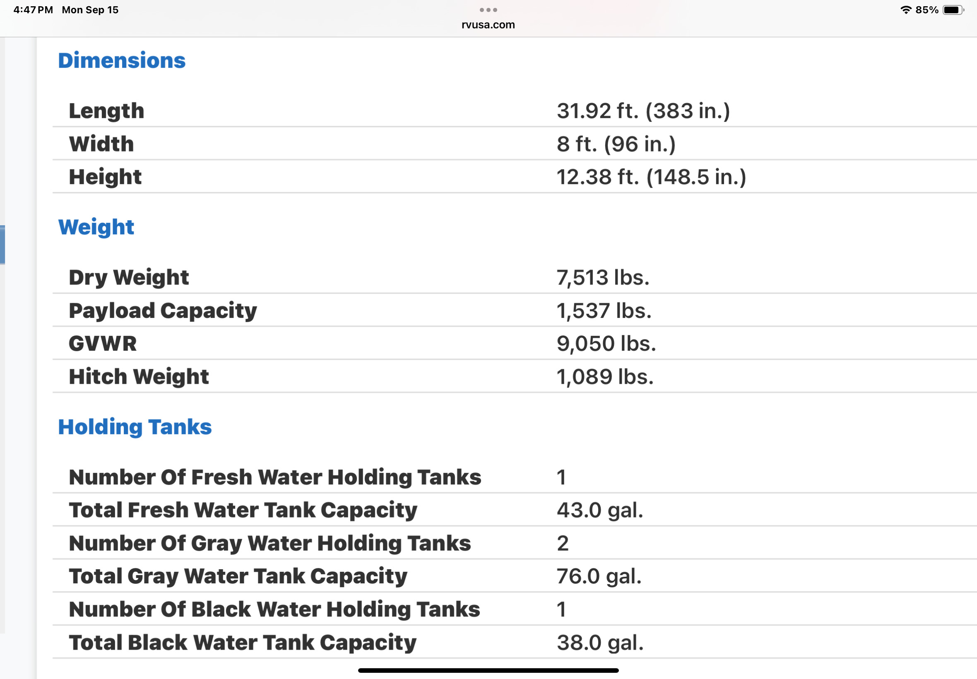This screenshot has height=679, width=977.
Task: Tap the Weight section heading
Action: tap(96, 227)
